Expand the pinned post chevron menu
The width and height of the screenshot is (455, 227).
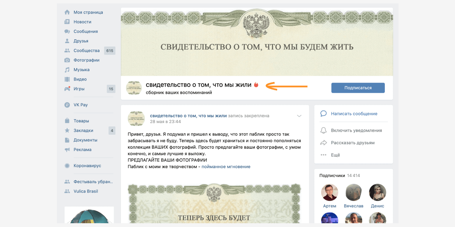tap(299, 116)
